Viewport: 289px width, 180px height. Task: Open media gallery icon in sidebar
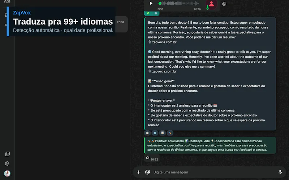[x=7, y=154]
